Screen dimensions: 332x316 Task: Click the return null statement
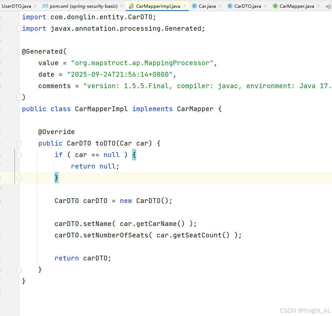95,166
